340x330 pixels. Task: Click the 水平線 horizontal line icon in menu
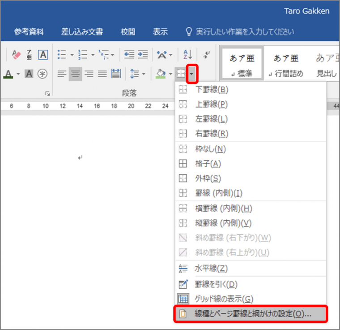tap(183, 268)
